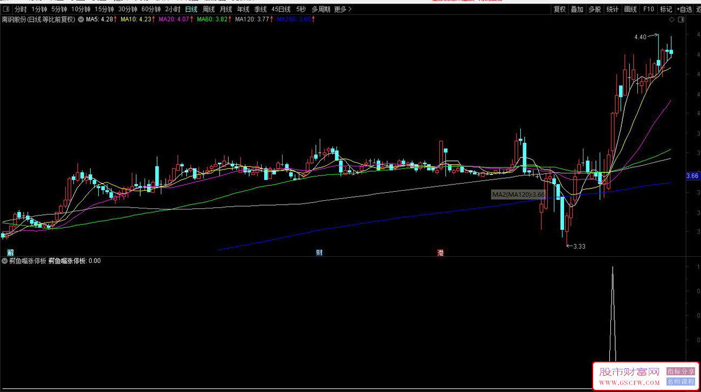
Task: Open the 解 marker on timeline
Action: 10,253
